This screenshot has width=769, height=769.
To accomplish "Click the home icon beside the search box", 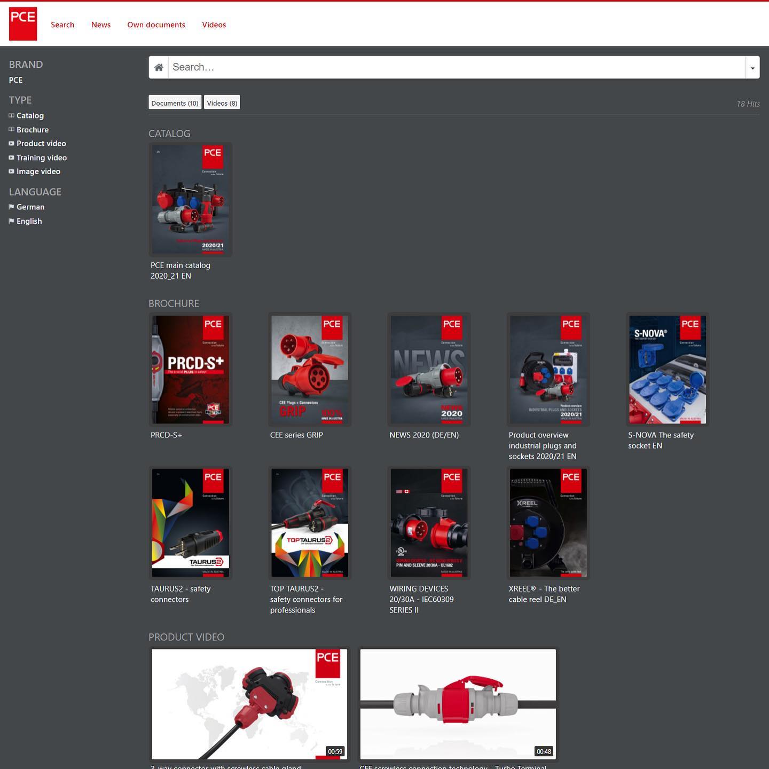I will point(159,67).
